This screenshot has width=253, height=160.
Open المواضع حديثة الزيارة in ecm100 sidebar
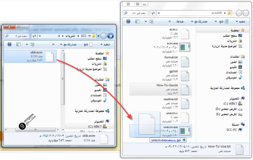click(224, 46)
